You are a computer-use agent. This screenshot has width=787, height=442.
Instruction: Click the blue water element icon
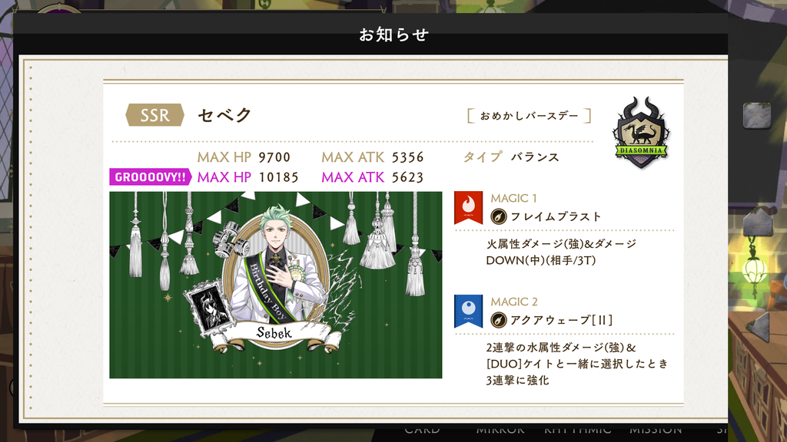click(x=468, y=312)
